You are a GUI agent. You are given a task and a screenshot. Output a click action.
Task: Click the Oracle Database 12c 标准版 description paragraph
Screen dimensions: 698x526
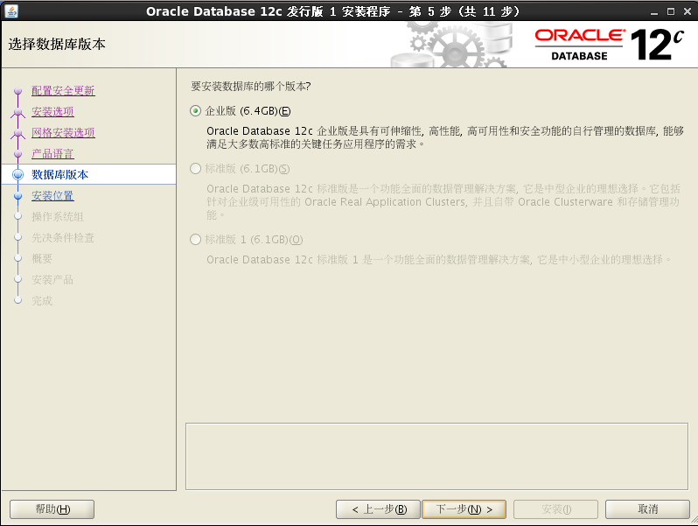pyautogui.click(x=443, y=202)
